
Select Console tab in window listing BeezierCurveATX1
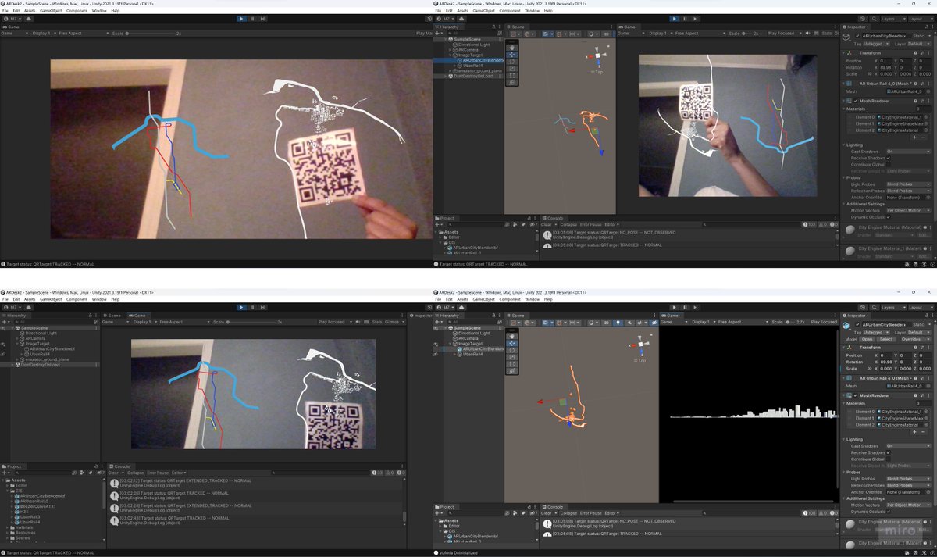pyautogui.click(x=121, y=466)
